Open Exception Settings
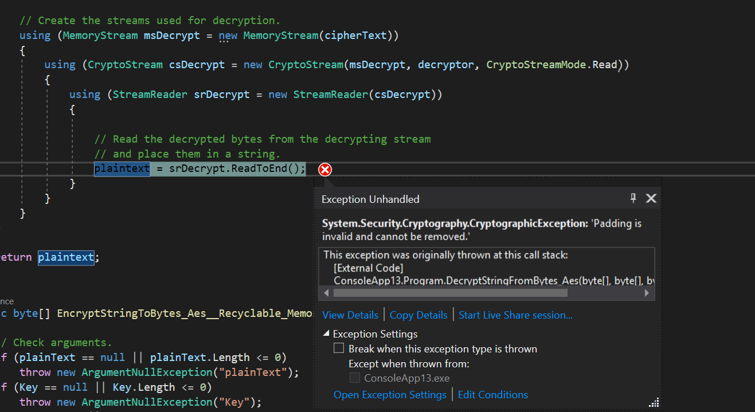 (x=390, y=394)
